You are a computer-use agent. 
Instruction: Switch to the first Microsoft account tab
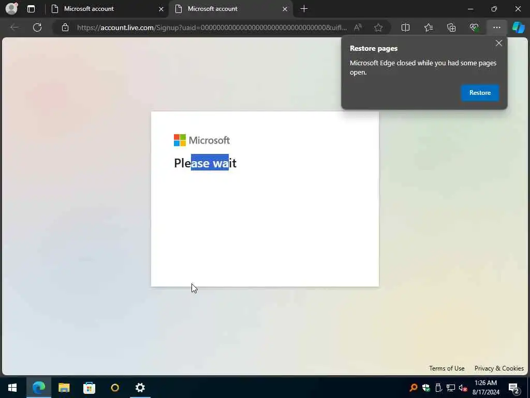click(x=107, y=9)
